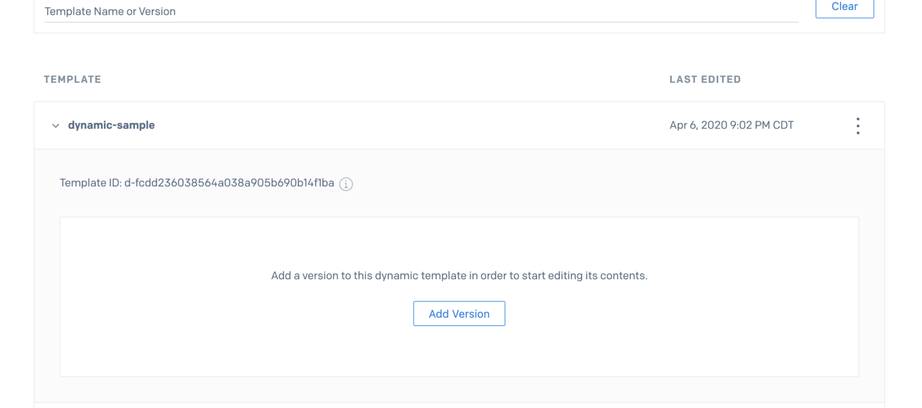922x408 pixels.
Task: Click the Add Version button
Action: click(x=459, y=313)
